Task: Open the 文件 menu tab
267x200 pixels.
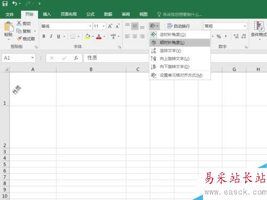Action: point(10,14)
